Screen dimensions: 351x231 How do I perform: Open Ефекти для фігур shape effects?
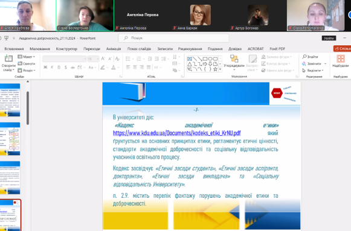[278, 71]
